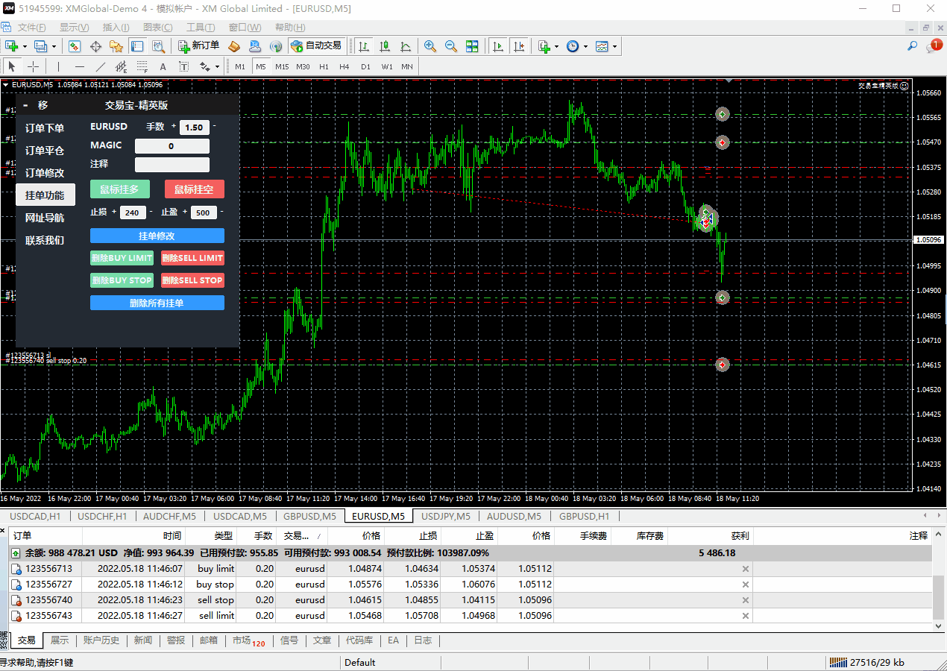This screenshot has width=947, height=671.
Task: Toggle the AutoTrading (自动交易) button
Action: pos(316,46)
